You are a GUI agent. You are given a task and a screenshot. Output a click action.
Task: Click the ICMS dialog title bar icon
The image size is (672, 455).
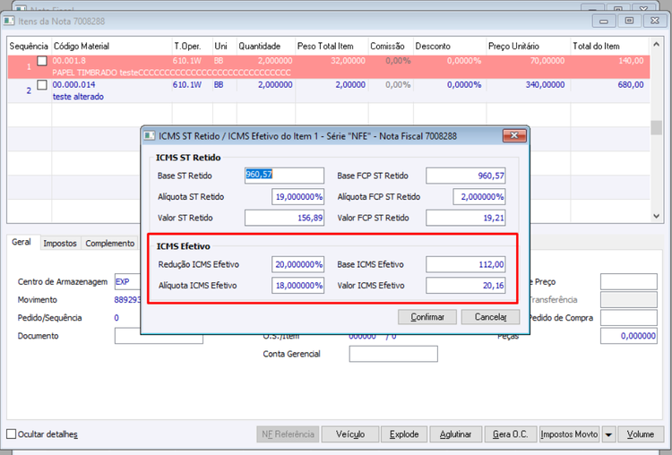(x=149, y=136)
